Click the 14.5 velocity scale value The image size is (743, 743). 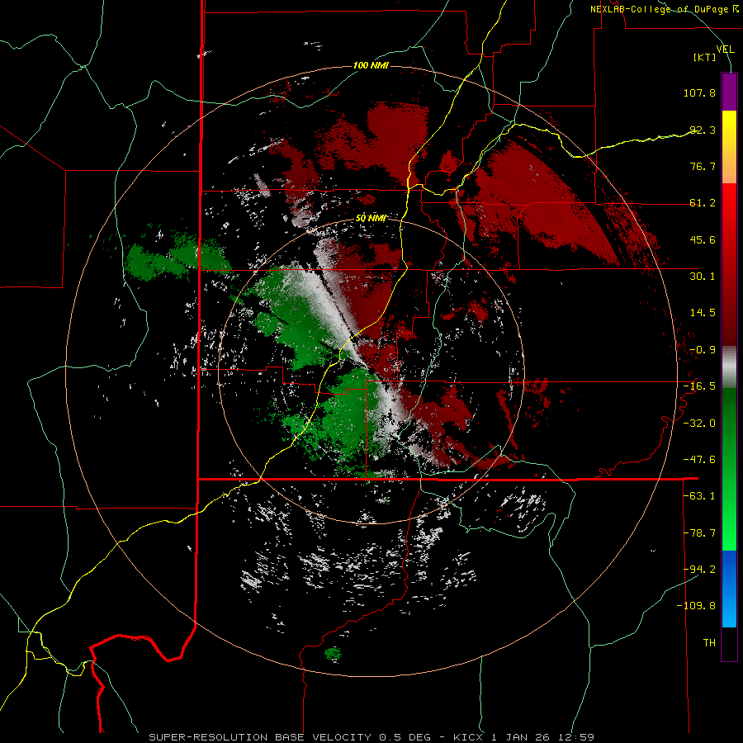click(x=703, y=312)
